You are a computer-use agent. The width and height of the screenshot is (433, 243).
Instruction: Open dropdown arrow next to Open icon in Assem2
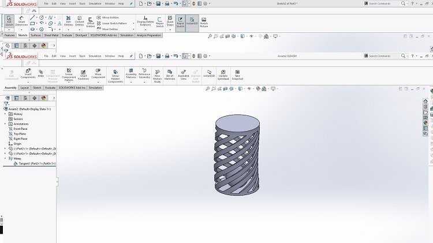(154, 56)
